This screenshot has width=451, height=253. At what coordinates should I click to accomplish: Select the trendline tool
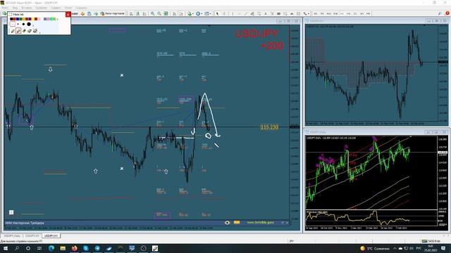[x=246, y=13]
